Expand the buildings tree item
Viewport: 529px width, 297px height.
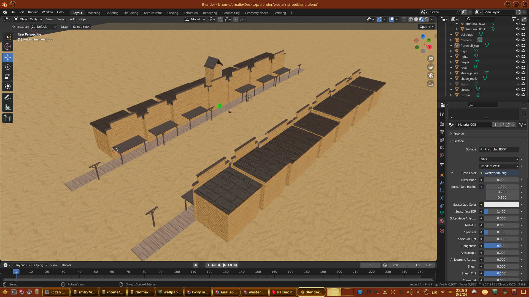451,35
